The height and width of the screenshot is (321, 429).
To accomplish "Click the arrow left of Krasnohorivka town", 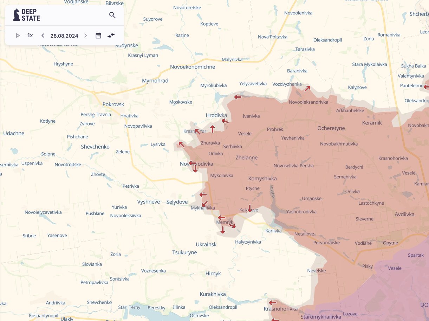I will point(273,303).
